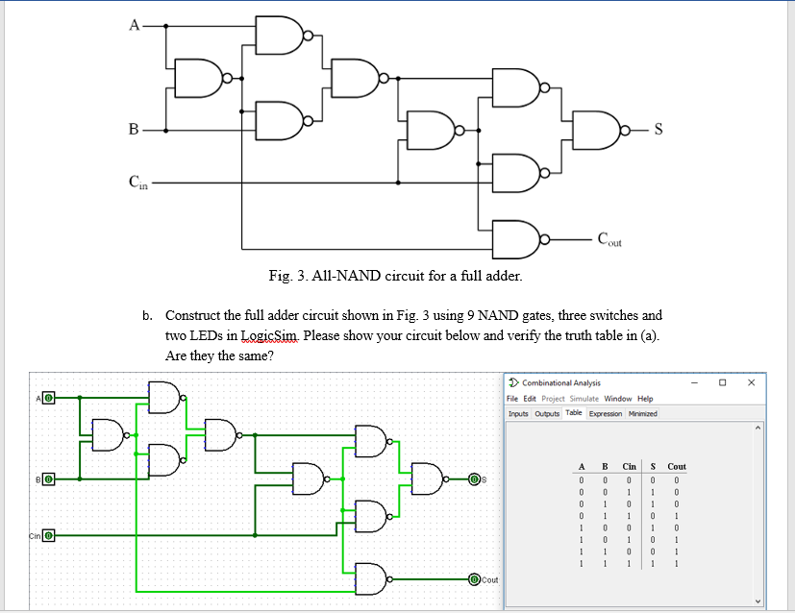The height and width of the screenshot is (613, 795).
Task: Open the Window menu
Action: [x=617, y=398]
